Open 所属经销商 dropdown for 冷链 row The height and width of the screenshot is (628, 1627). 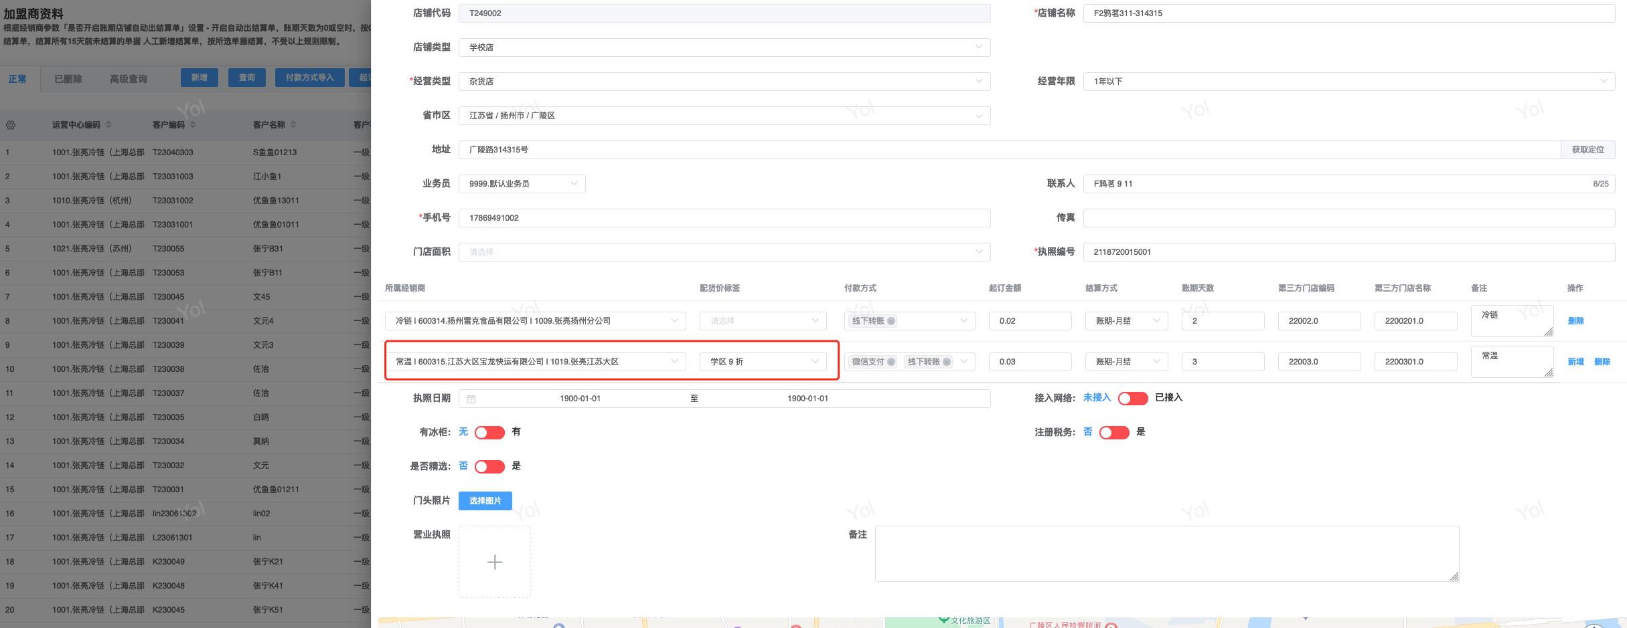[x=536, y=321]
